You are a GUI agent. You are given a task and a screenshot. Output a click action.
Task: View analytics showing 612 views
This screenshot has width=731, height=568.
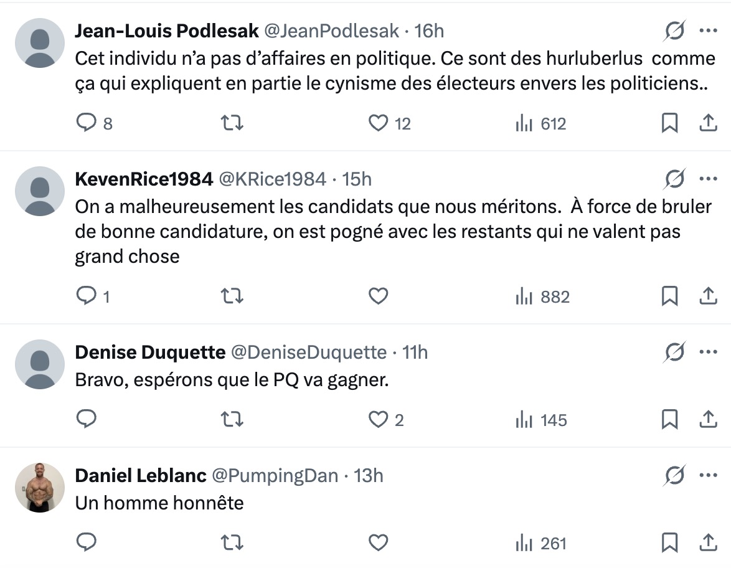[x=541, y=123]
